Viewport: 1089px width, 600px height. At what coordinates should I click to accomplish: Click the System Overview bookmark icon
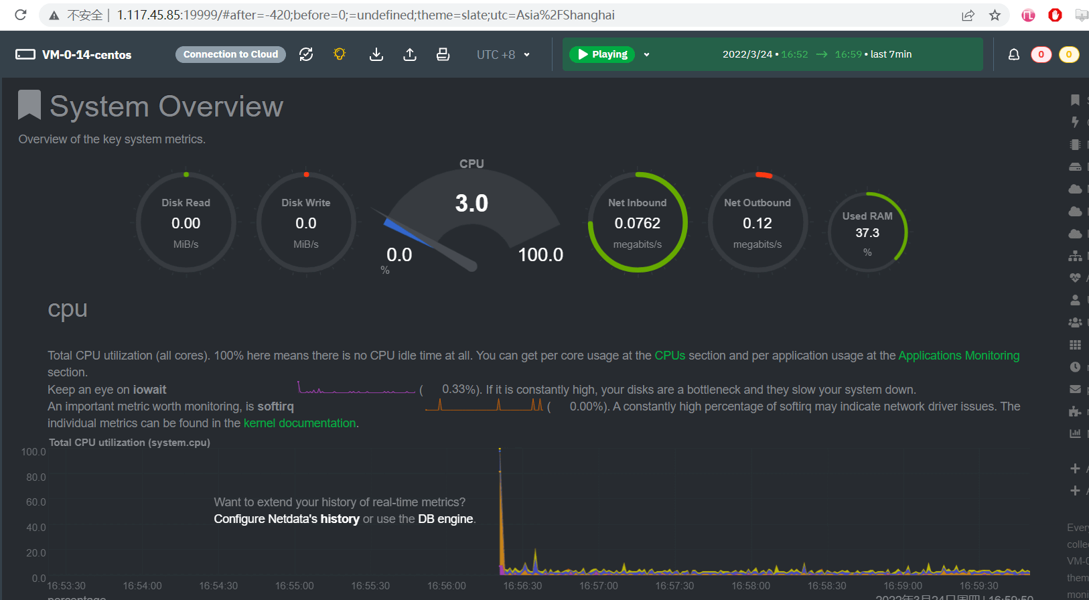[29, 105]
